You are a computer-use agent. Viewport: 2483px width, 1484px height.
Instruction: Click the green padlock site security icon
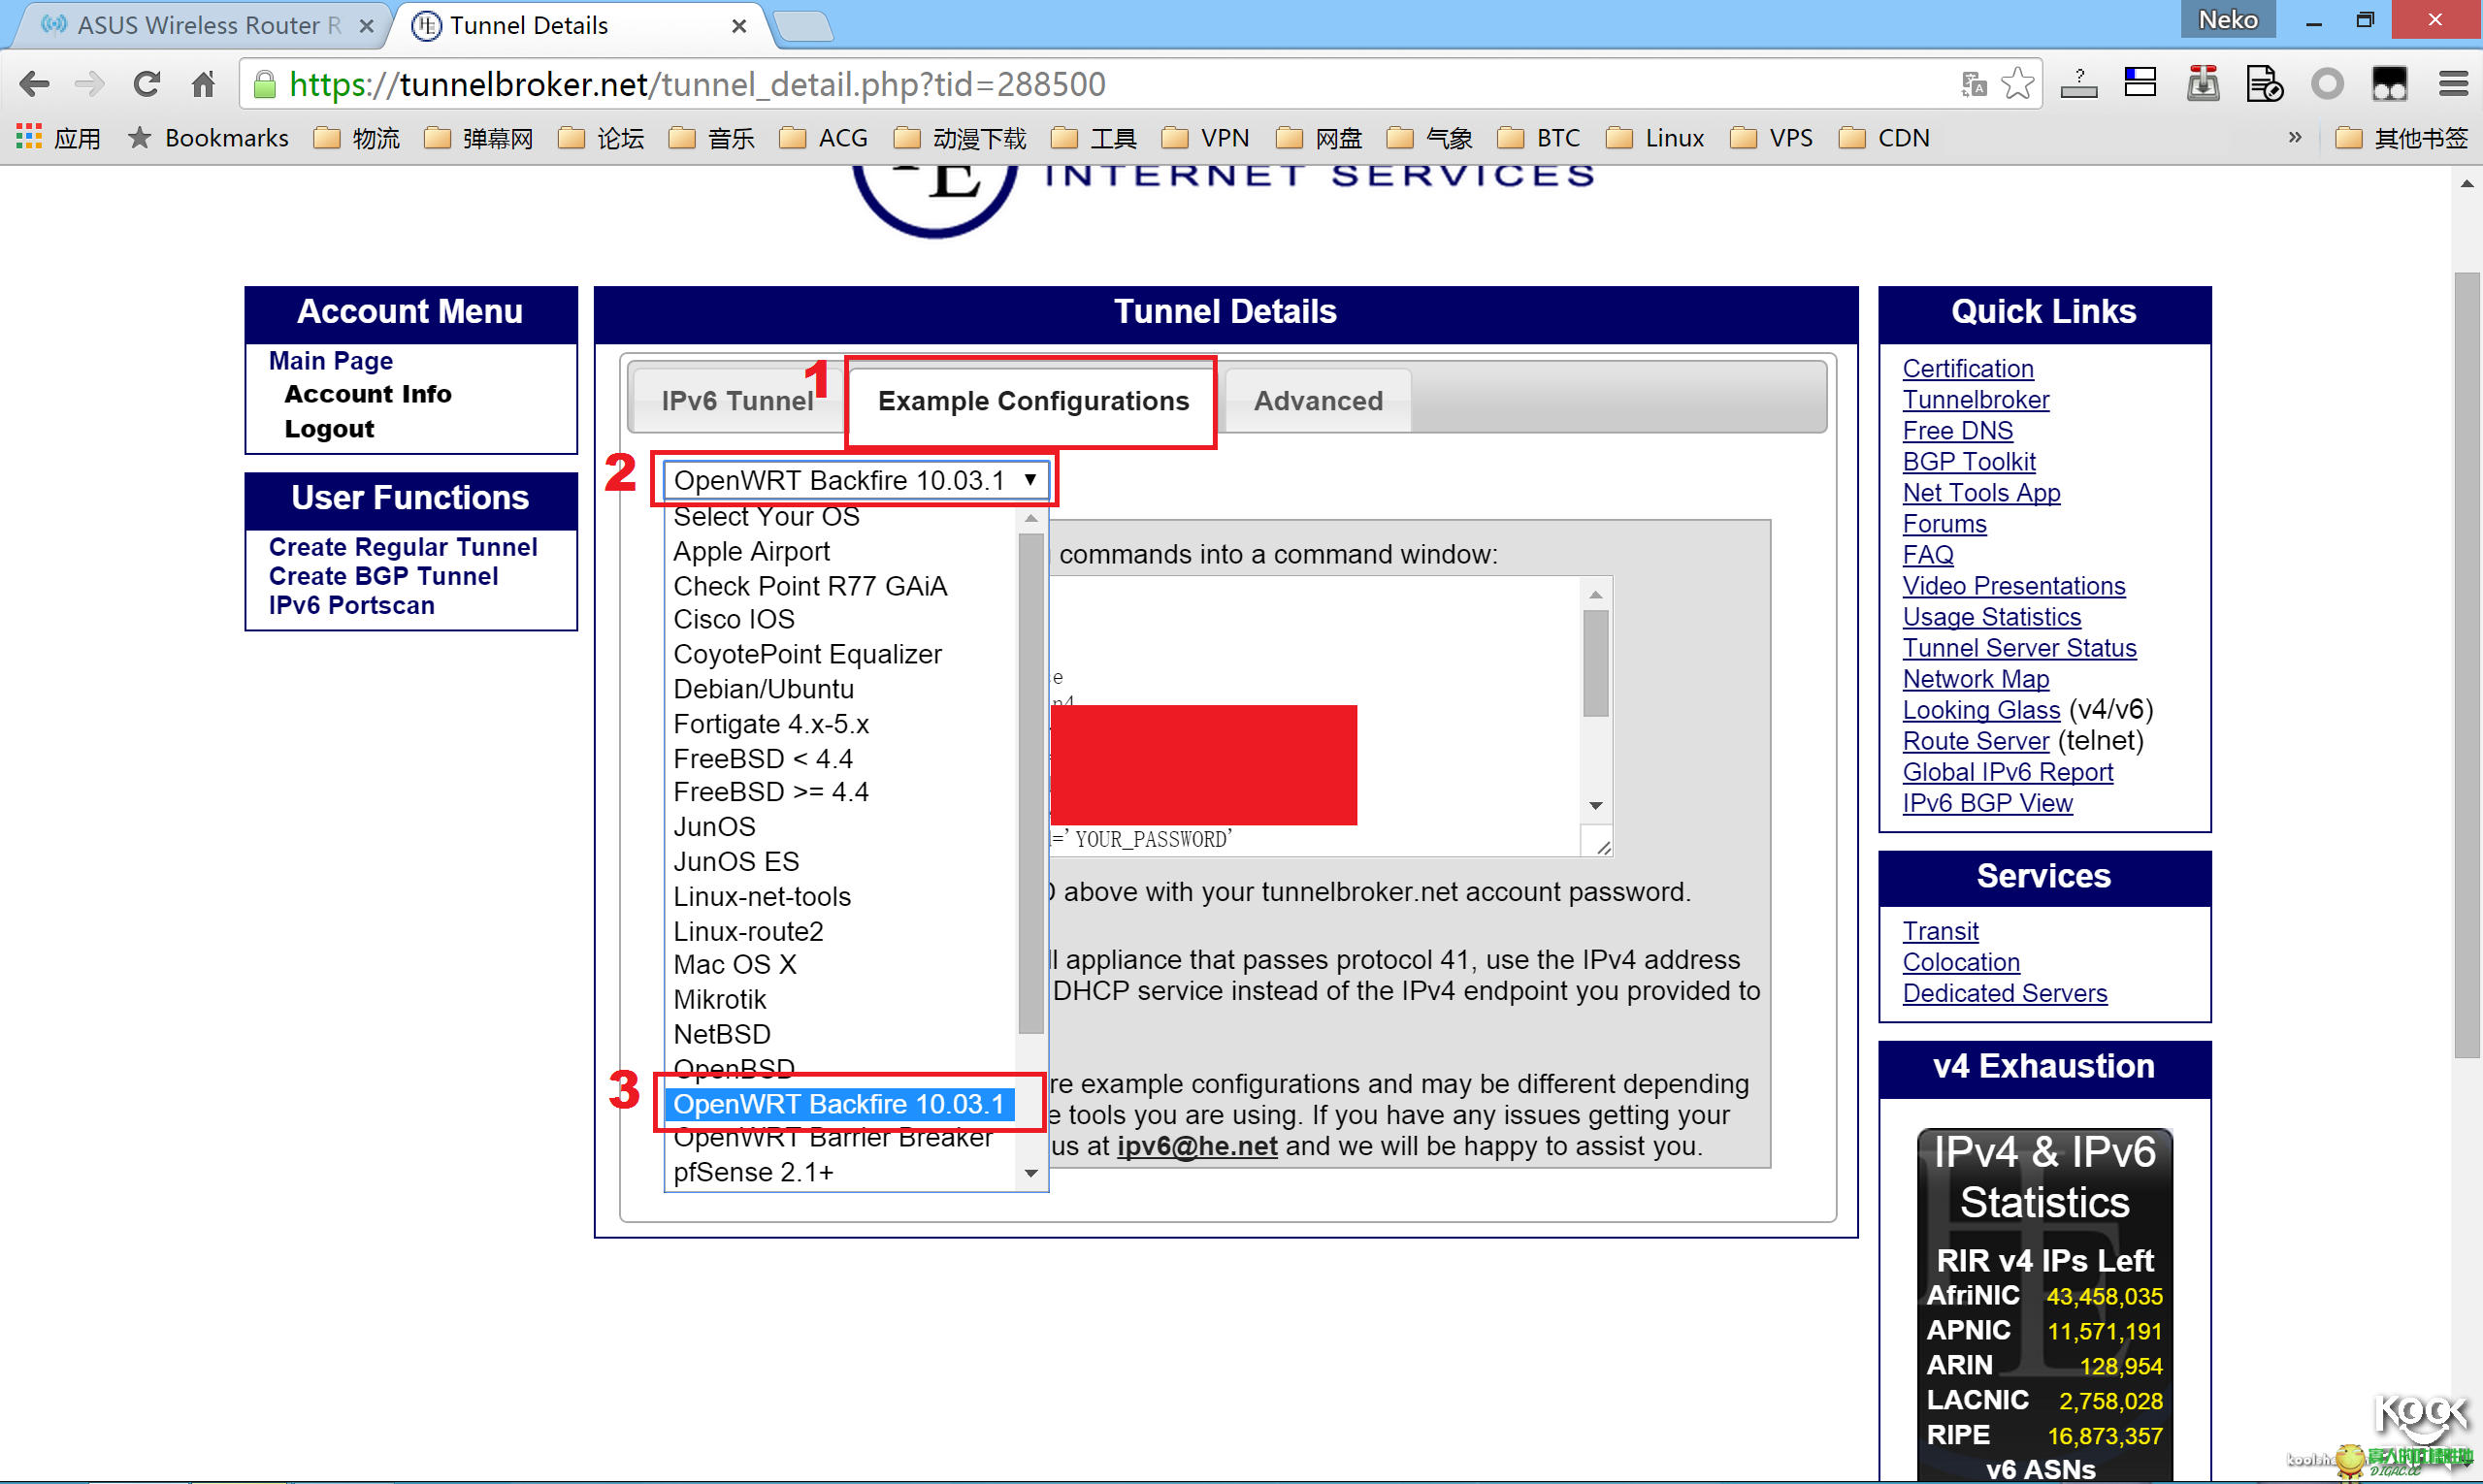pyautogui.click(x=264, y=84)
